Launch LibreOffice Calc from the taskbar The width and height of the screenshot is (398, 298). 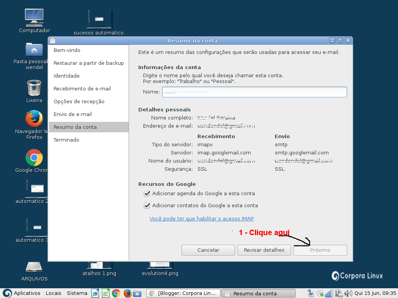105,293
